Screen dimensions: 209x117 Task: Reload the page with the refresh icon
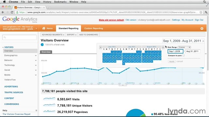(12, 12)
